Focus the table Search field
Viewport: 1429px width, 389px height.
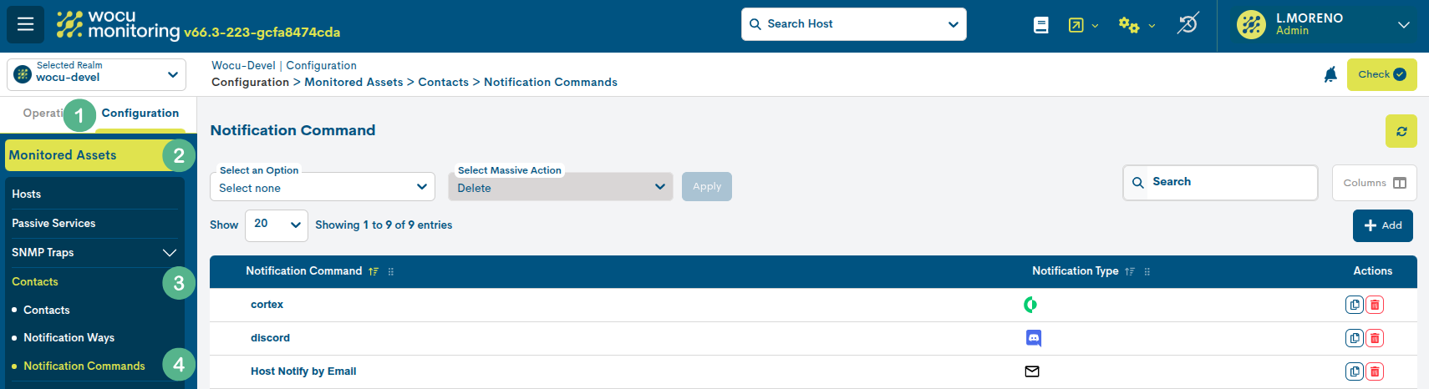click(1220, 182)
